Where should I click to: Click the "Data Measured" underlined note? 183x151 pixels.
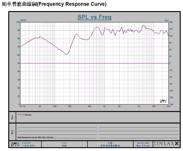tap(35, 137)
